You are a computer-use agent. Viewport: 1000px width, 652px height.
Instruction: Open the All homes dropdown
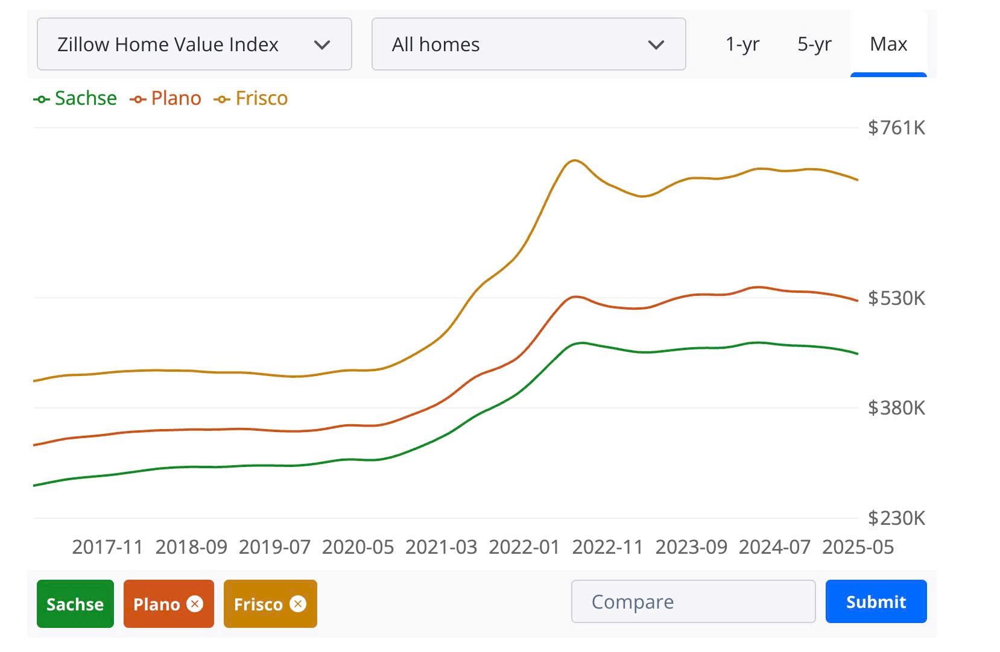point(528,44)
